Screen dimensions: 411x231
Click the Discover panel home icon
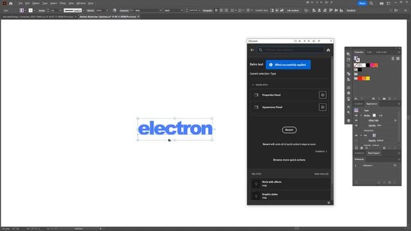click(x=328, y=50)
